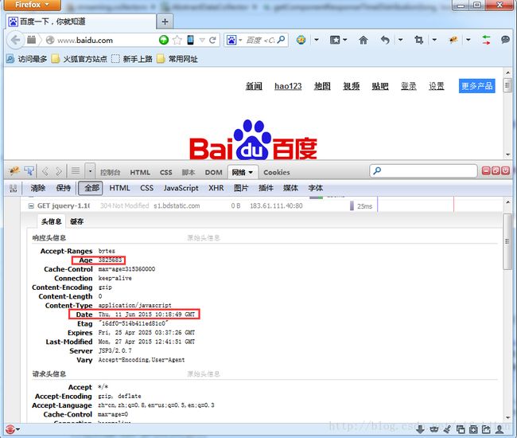Filter requests by XHR
This screenshot has height=438, width=517.
coord(216,188)
